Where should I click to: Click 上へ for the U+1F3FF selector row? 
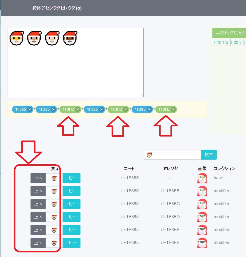38,243
